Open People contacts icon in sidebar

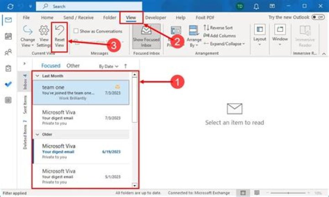point(8,52)
